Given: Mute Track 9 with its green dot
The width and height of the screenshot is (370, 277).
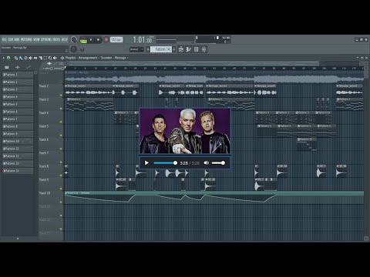Looking at the screenshot, I should coord(61,189).
